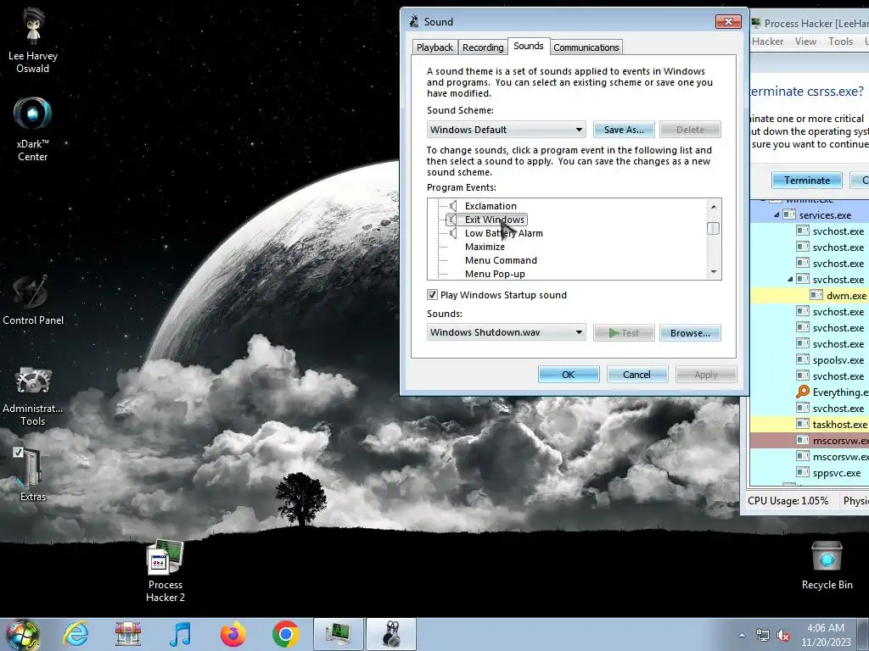The height and width of the screenshot is (651, 869).
Task: Select the Menu Pop-up program event
Action: 495,274
